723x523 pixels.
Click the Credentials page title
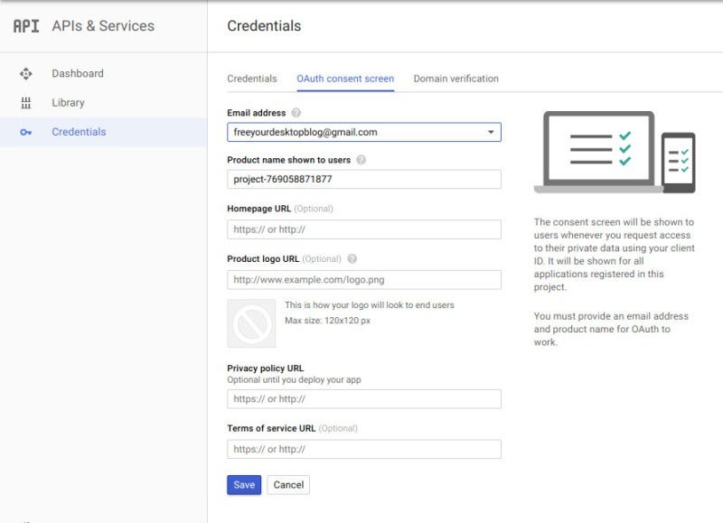pos(264,26)
